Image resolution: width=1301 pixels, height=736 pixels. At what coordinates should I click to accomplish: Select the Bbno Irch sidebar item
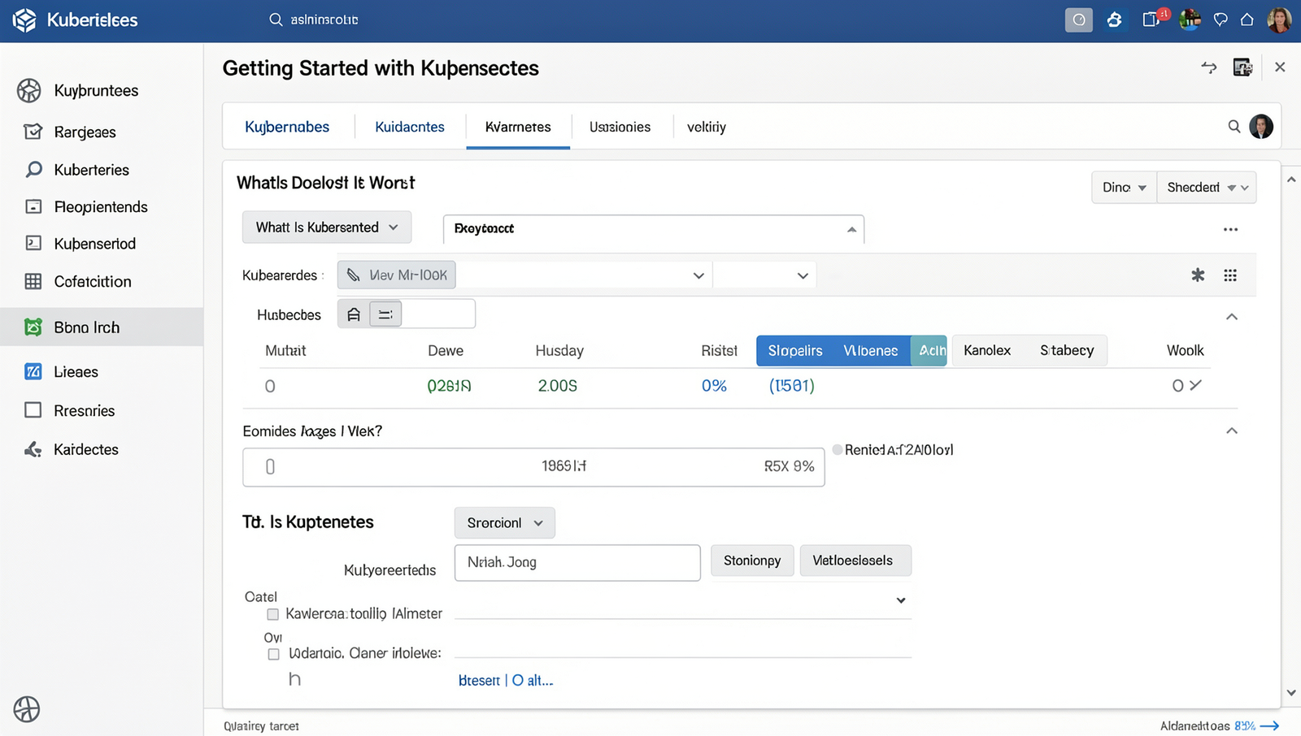pyautogui.click(x=102, y=327)
